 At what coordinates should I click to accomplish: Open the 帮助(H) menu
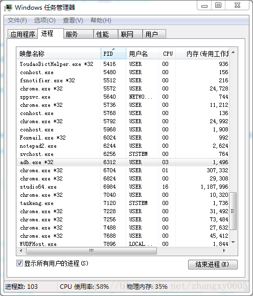[101, 20]
